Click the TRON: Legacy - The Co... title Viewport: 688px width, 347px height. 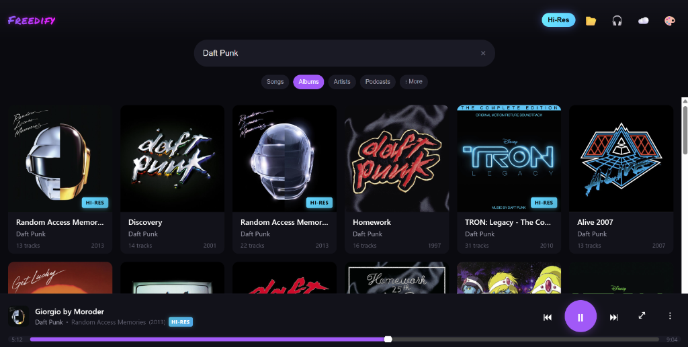(x=508, y=222)
